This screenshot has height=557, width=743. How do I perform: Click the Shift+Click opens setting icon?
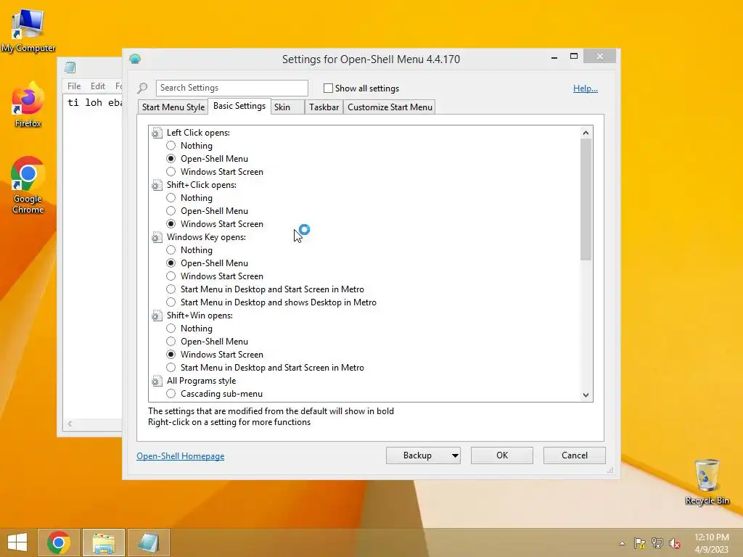[157, 185]
